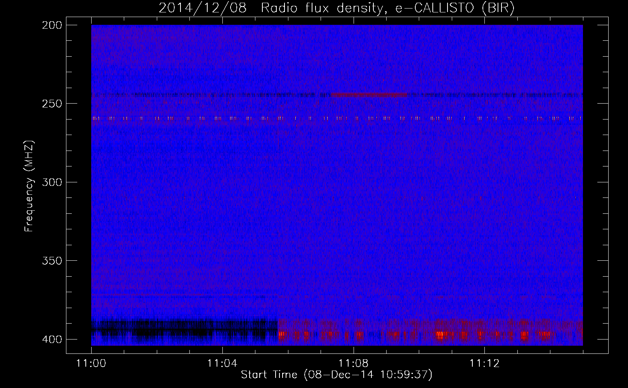Click the 11:00 time tick label
628x388 pixels.
[x=91, y=363]
